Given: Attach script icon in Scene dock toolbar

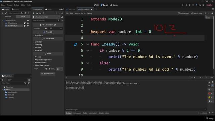Looking at the screenshot, I should [26, 13].
